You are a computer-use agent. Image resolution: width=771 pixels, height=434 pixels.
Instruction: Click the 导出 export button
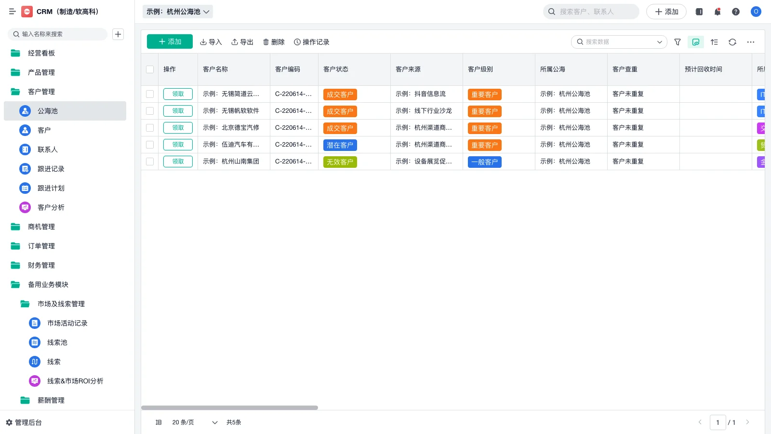coord(242,42)
